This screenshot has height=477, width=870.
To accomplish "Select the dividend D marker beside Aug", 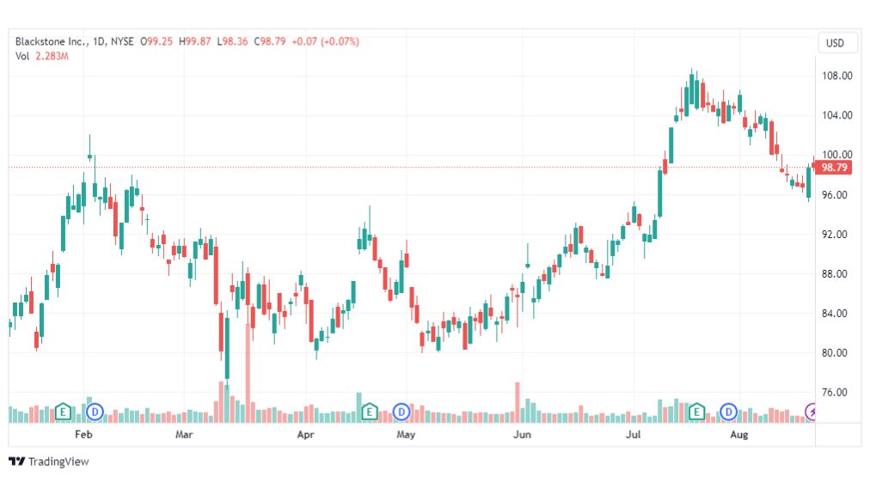I will 728,412.
